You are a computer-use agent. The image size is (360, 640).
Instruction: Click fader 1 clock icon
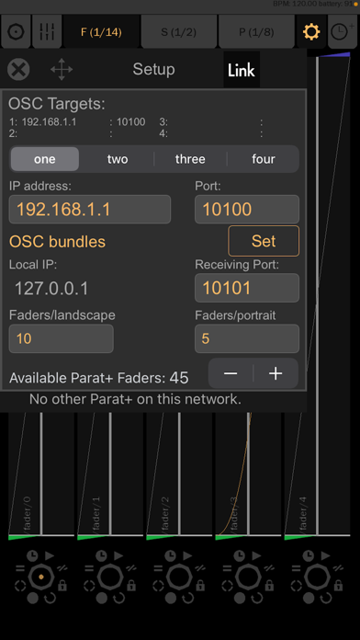pos(101,555)
